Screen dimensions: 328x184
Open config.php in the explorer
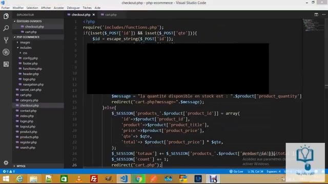[x=38, y=58]
